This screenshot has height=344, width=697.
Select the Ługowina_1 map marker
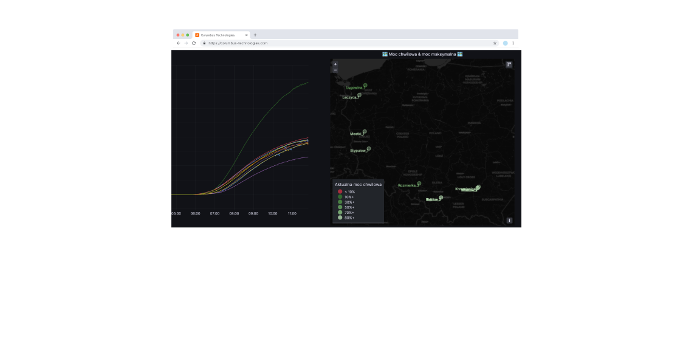[365, 85]
